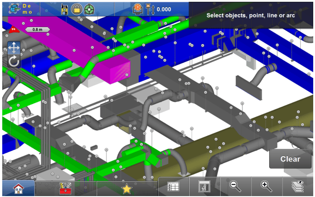This screenshot has width=315, height=197.
Task: Select the orange prism icon
Action: pyautogui.click(x=138, y=9)
